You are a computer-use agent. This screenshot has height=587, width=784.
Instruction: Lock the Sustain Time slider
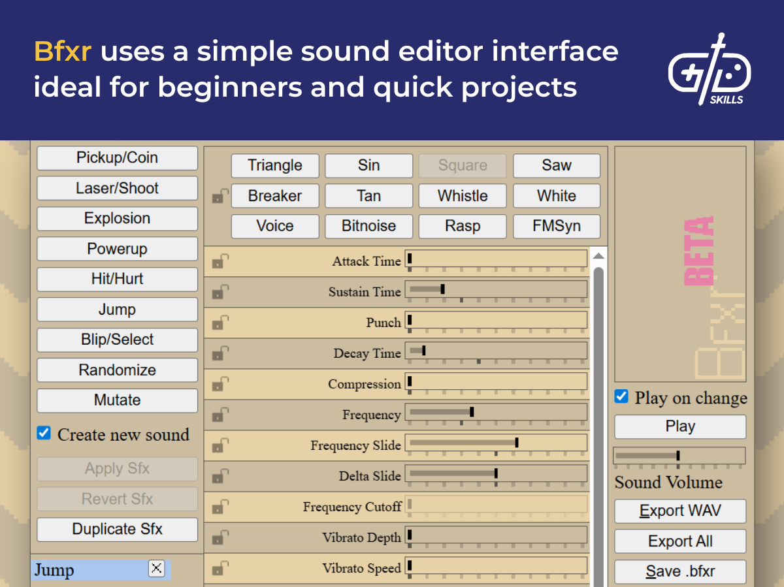(x=220, y=292)
